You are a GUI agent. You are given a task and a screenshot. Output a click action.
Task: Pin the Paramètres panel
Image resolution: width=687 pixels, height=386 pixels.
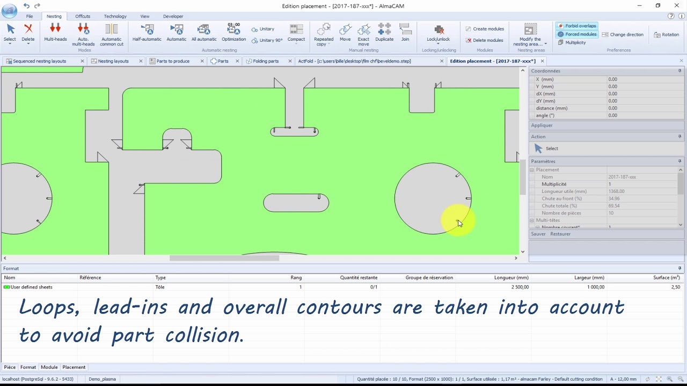680,161
